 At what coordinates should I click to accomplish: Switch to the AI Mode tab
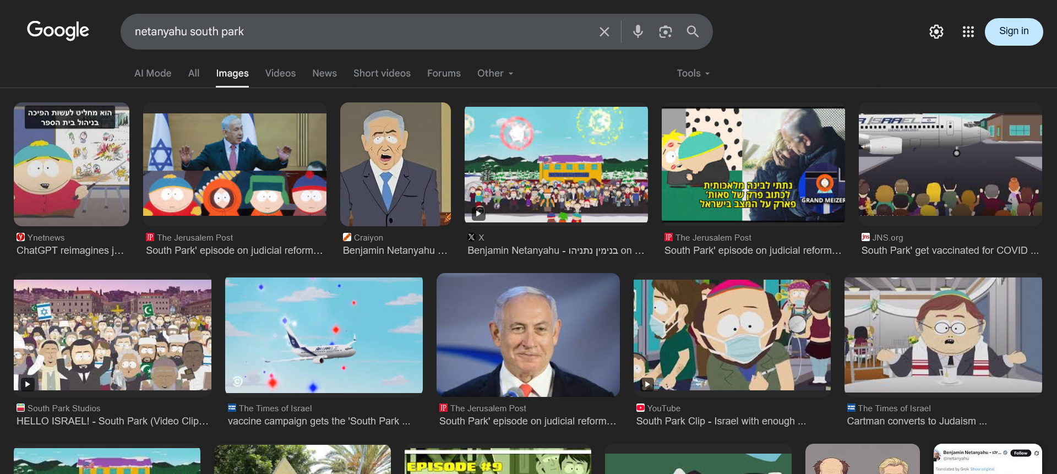coord(152,73)
